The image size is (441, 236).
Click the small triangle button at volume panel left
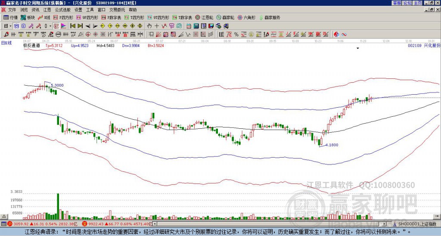3,216
